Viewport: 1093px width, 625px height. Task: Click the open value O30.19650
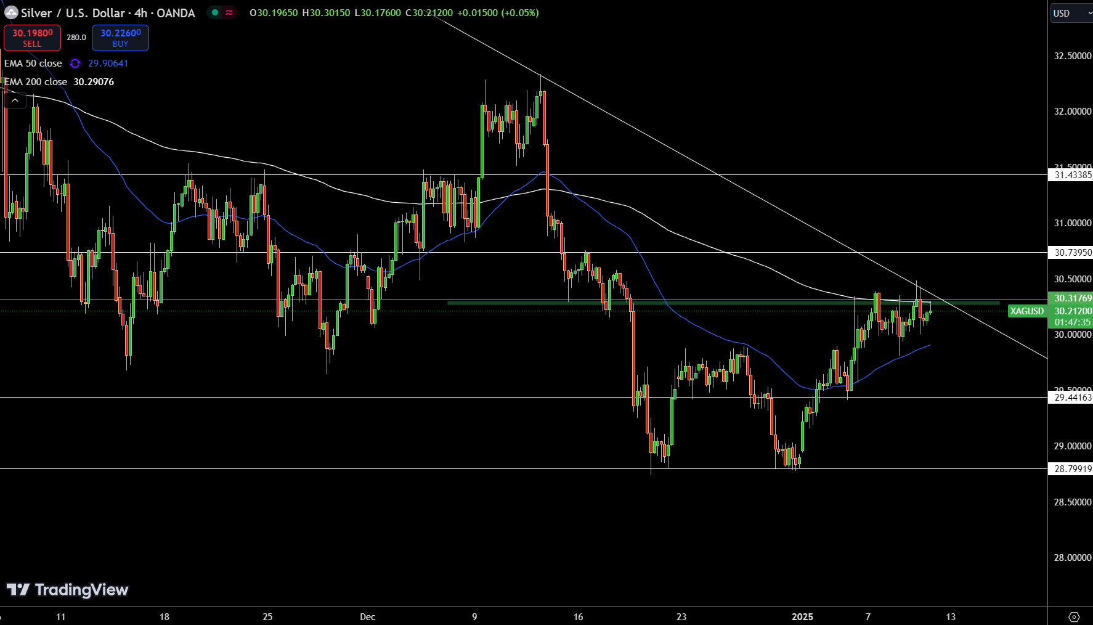(274, 13)
